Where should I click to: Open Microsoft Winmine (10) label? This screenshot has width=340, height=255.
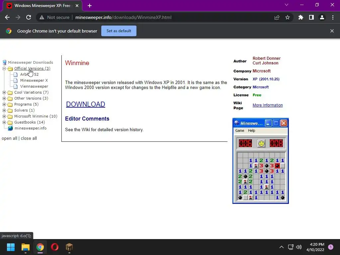[x=36, y=116]
